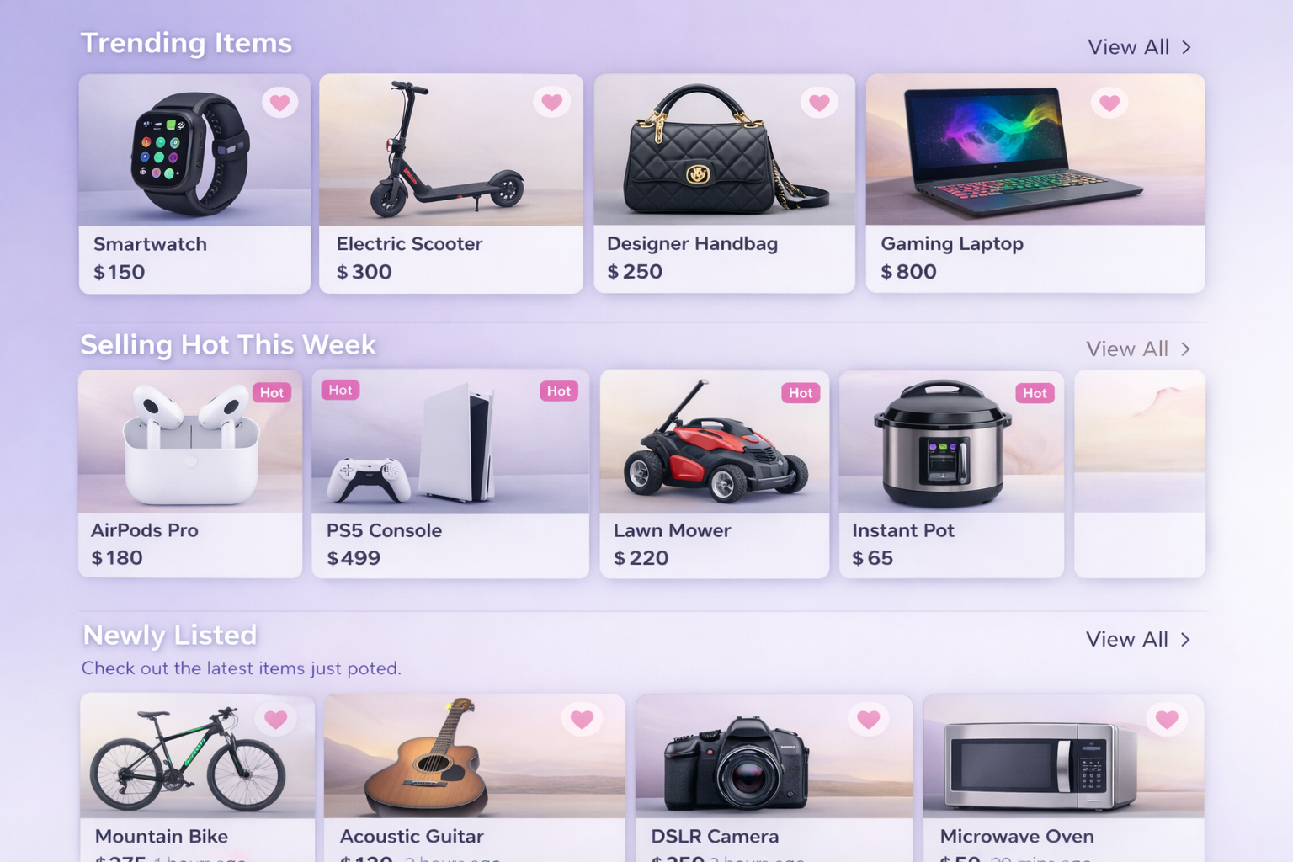Select the Gaming Laptop title
This screenshot has width=1293, height=862.
(x=952, y=244)
